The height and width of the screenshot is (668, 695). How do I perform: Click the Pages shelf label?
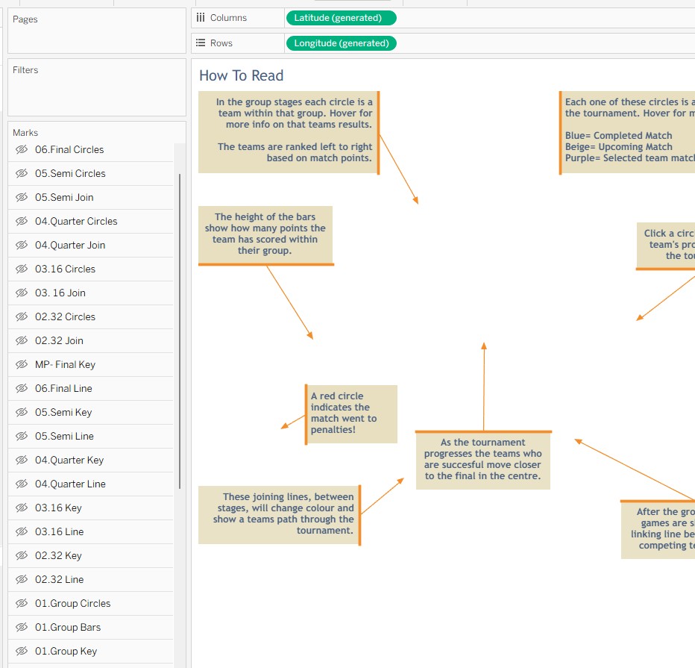(25, 19)
